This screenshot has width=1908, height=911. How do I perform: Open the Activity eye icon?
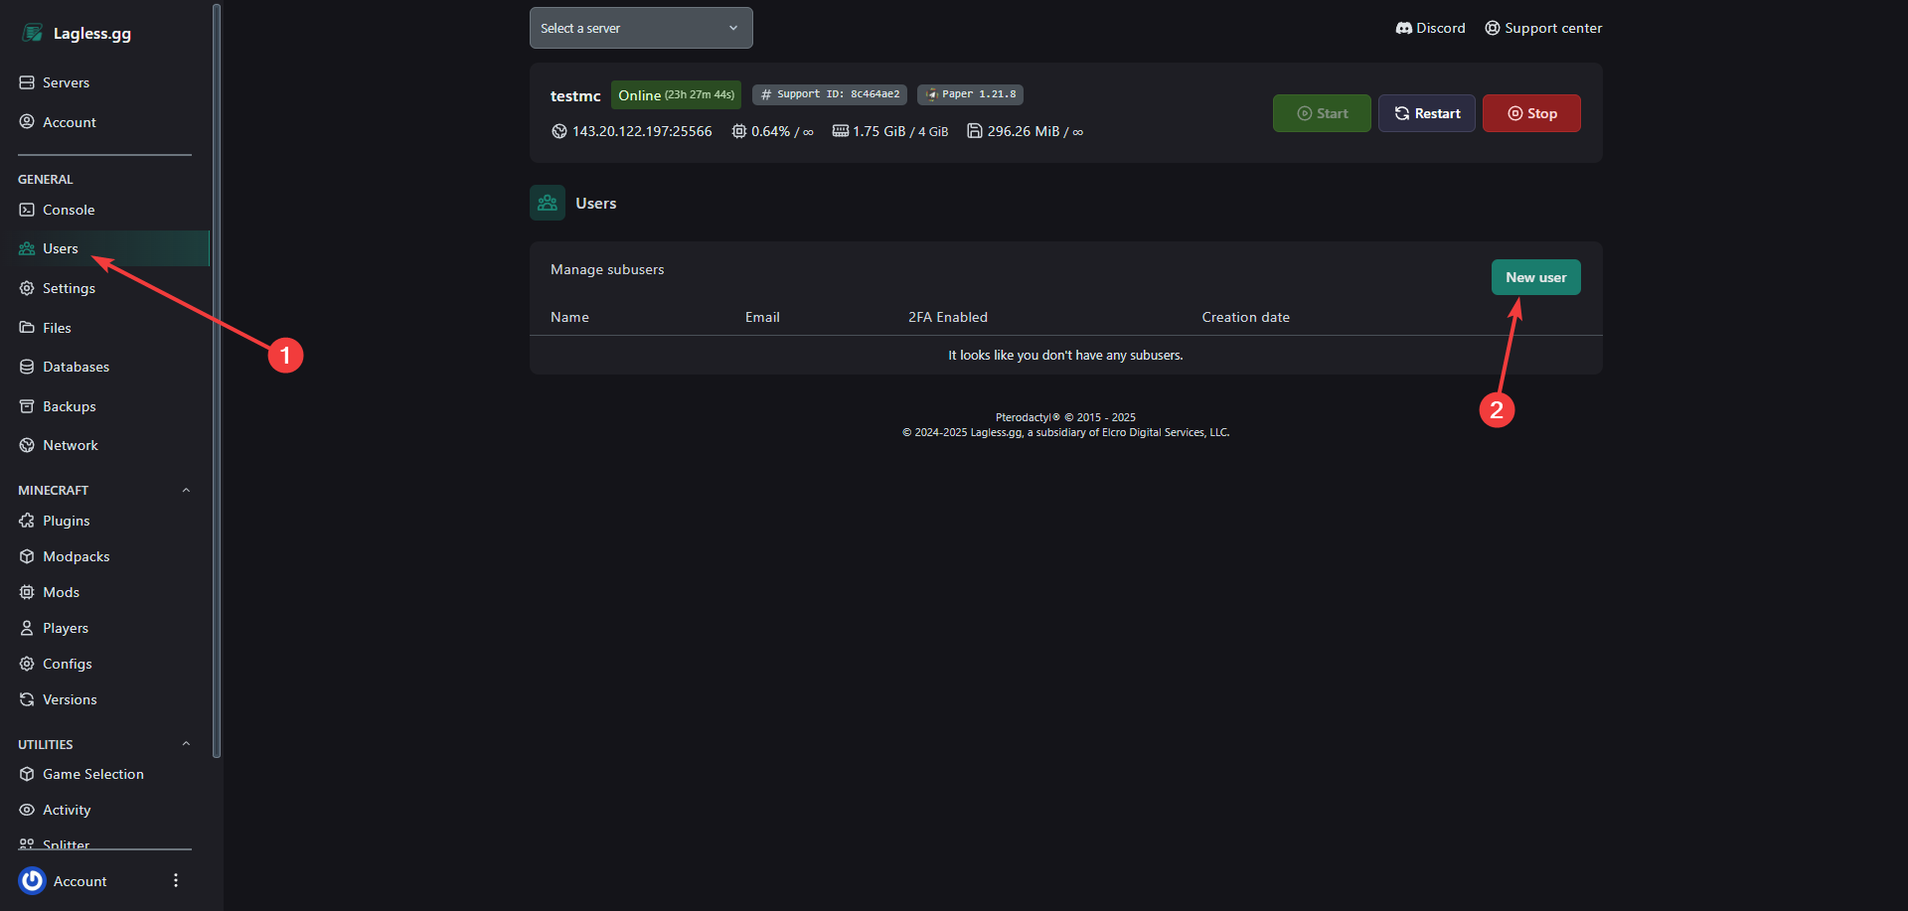[x=27, y=810]
